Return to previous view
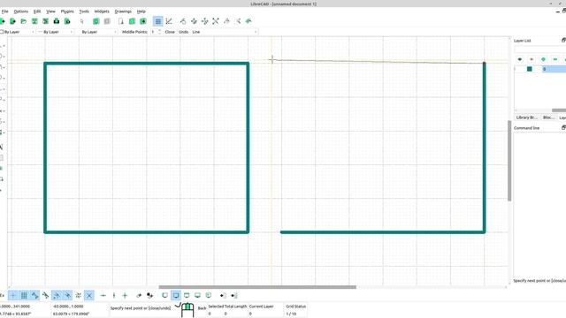The image size is (566, 318). 226,21
